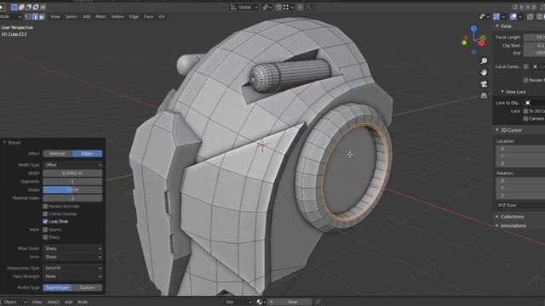Collapse the 3D Cursor section
545x306 pixels.
coord(497,130)
